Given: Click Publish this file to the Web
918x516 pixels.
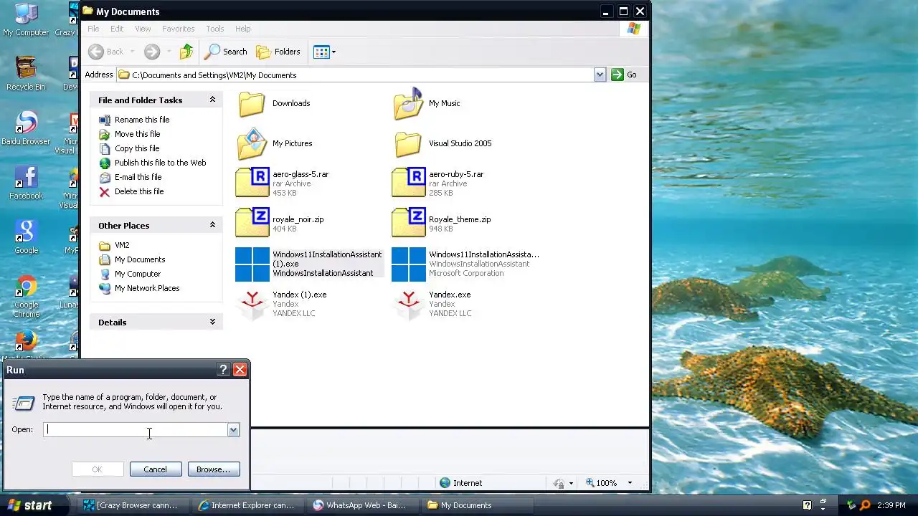Looking at the screenshot, I should [160, 163].
